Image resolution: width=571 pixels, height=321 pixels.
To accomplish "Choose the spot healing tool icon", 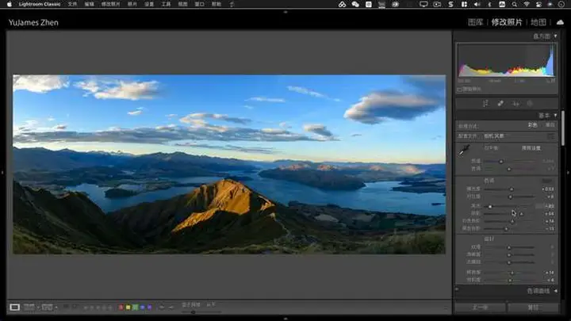I will pyautogui.click(x=500, y=103).
